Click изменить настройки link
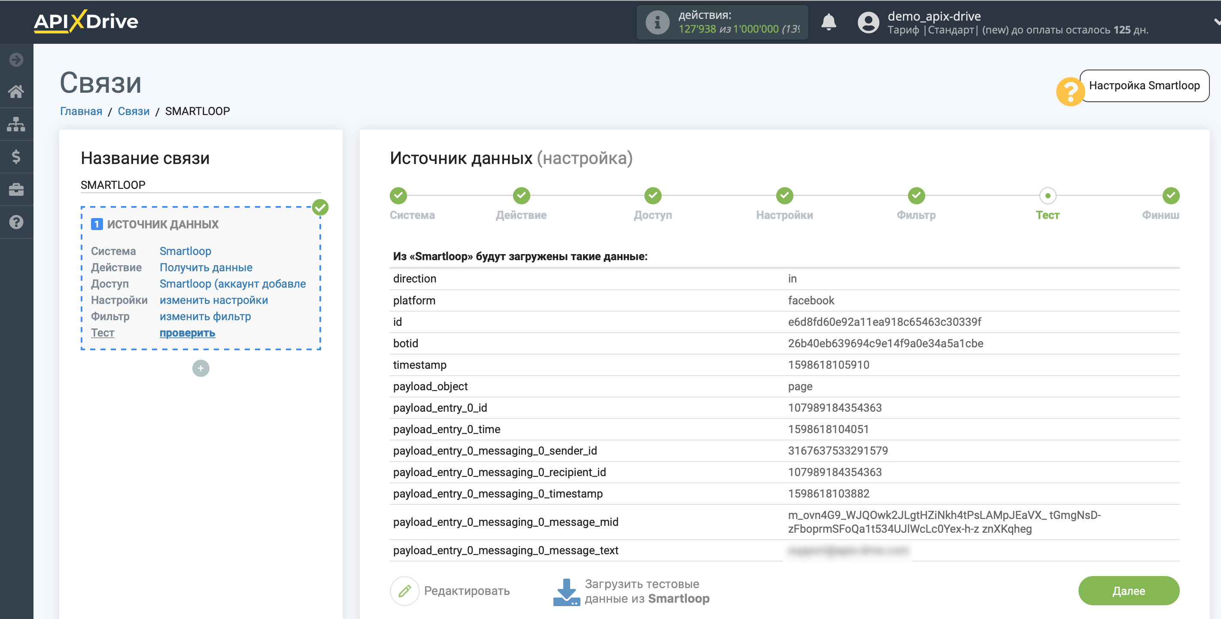This screenshot has width=1221, height=619. 214,300
